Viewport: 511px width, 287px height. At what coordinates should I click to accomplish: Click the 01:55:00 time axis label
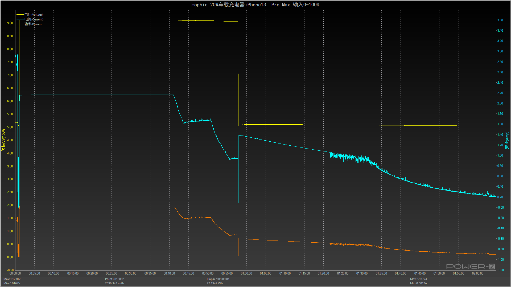point(458,273)
